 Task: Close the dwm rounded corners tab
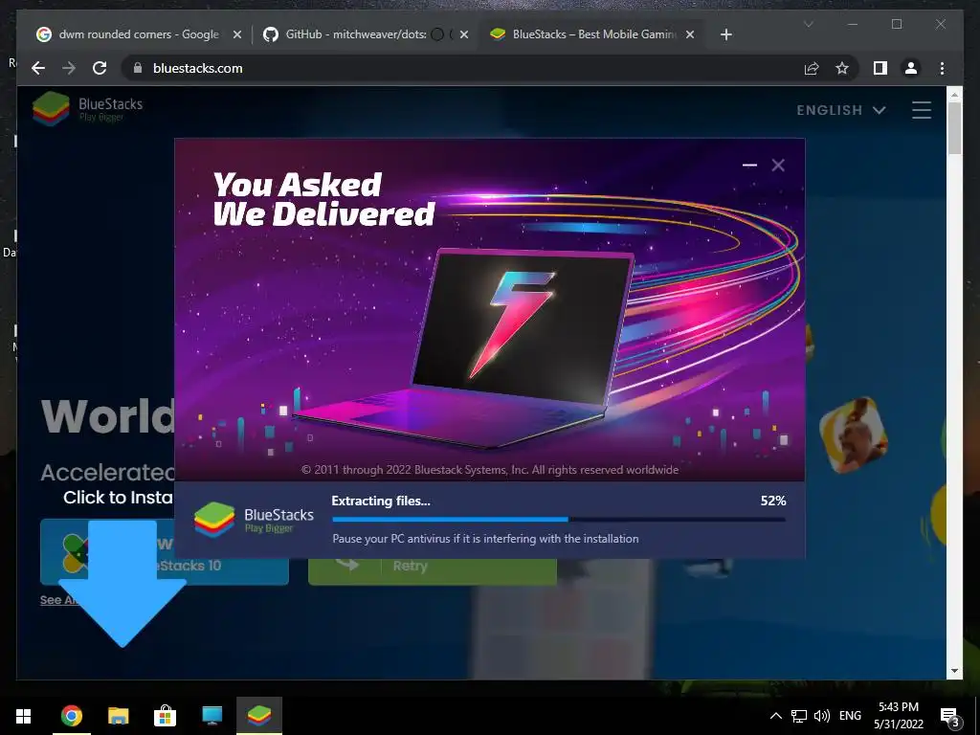(237, 34)
